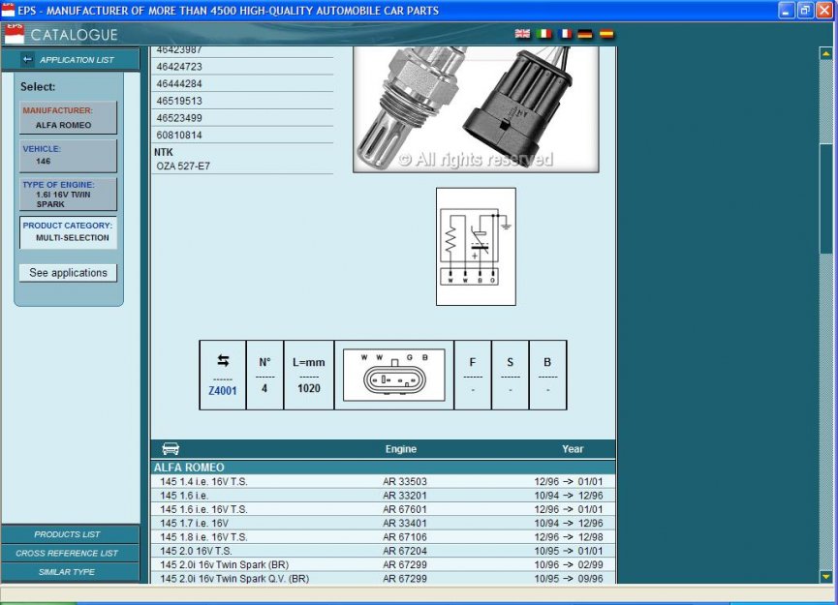Open the Products List tab
This screenshot has width=838, height=605.
click(x=68, y=534)
